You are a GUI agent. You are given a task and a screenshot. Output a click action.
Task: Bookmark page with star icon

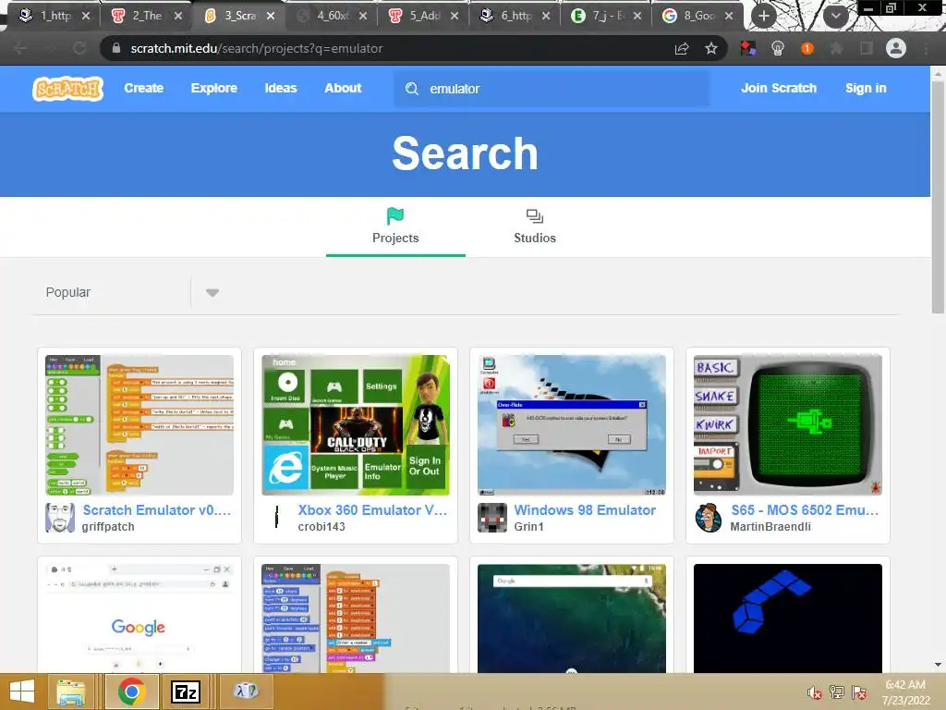click(x=711, y=48)
